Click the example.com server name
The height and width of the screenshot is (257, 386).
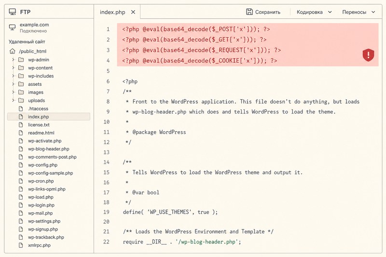(34, 25)
